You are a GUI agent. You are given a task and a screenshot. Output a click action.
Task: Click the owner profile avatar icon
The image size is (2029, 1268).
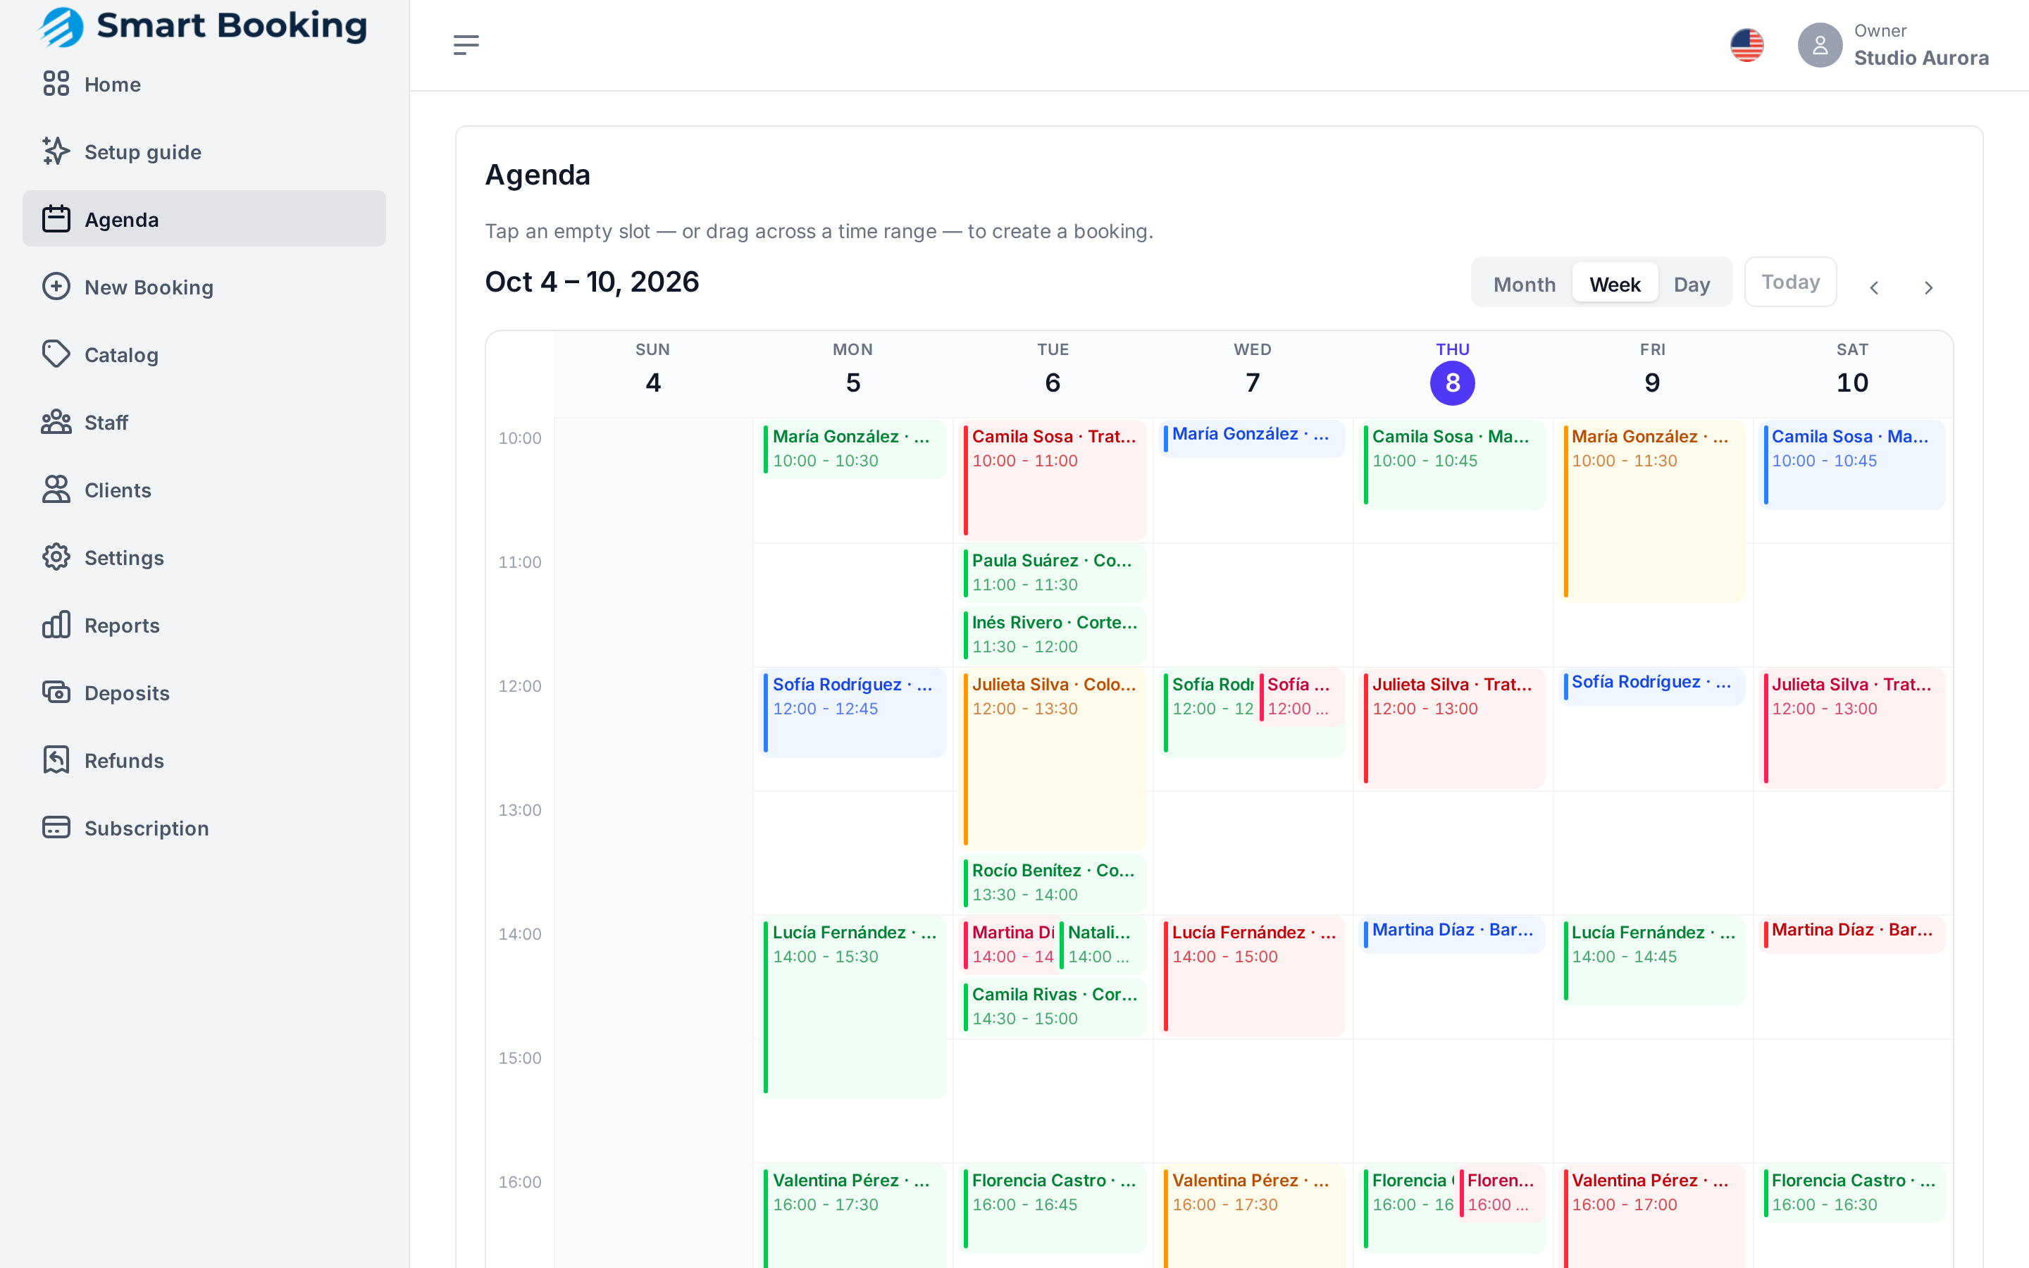click(1819, 45)
